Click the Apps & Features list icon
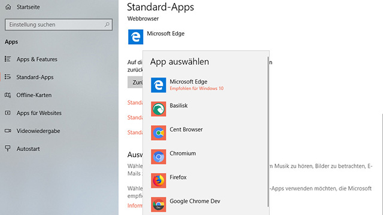 [8, 59]
